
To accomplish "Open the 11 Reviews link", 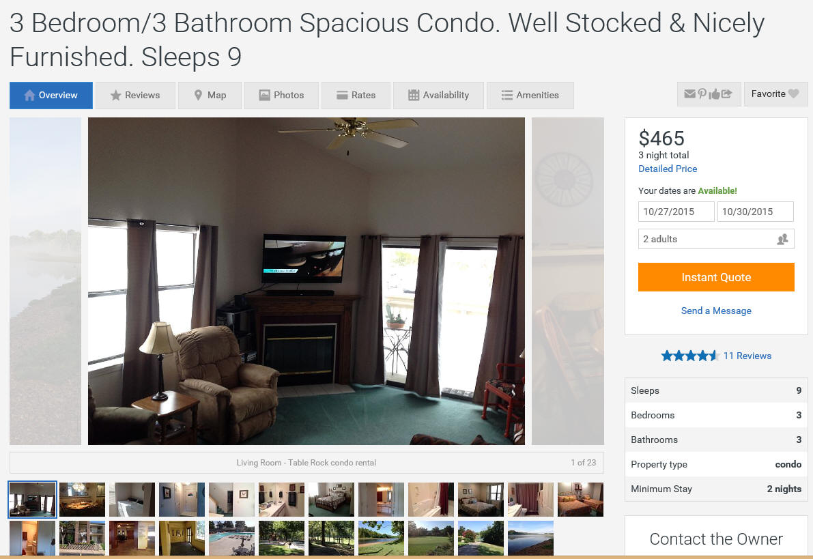I will [747, 356].
